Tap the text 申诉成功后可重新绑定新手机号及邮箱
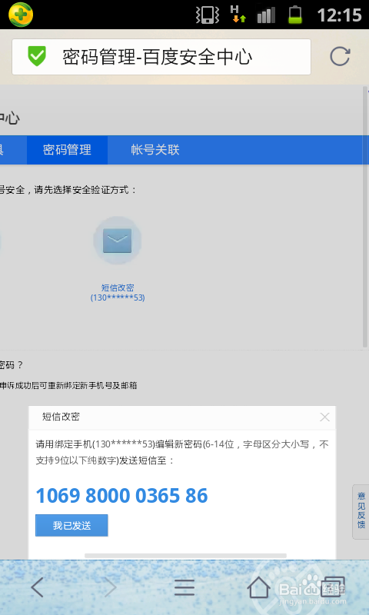Image resolution: width=369 pixels, height=615 pixels. coord(68,386)
